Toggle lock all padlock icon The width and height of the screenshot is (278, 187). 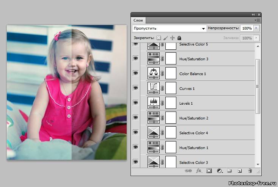179,38
